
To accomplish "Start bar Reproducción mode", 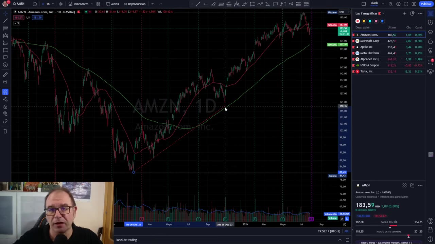I will coord(135,4).
